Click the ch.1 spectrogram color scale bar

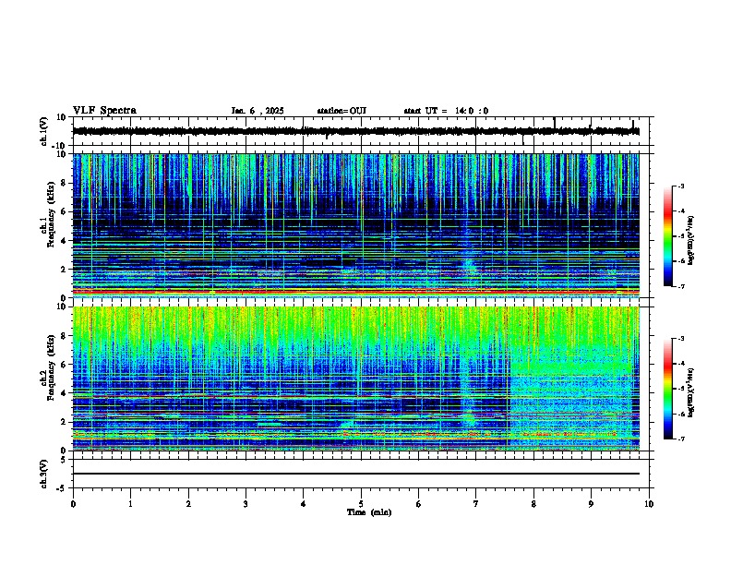[x=667, y=236]
